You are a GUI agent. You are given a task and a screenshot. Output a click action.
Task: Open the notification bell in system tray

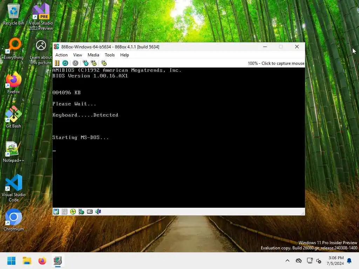[x=350, y=261]
